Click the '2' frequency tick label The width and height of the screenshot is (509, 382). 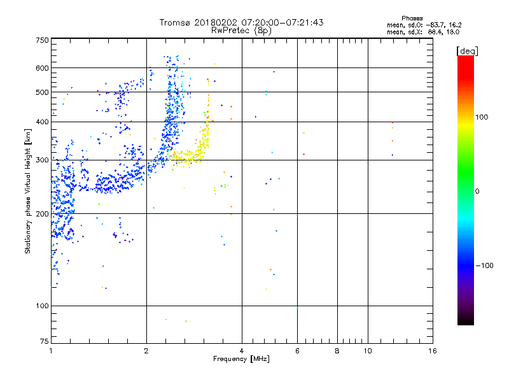click(x=146, y=351)
